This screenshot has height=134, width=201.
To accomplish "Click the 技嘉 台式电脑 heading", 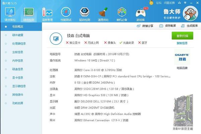I will click(78, 36).
